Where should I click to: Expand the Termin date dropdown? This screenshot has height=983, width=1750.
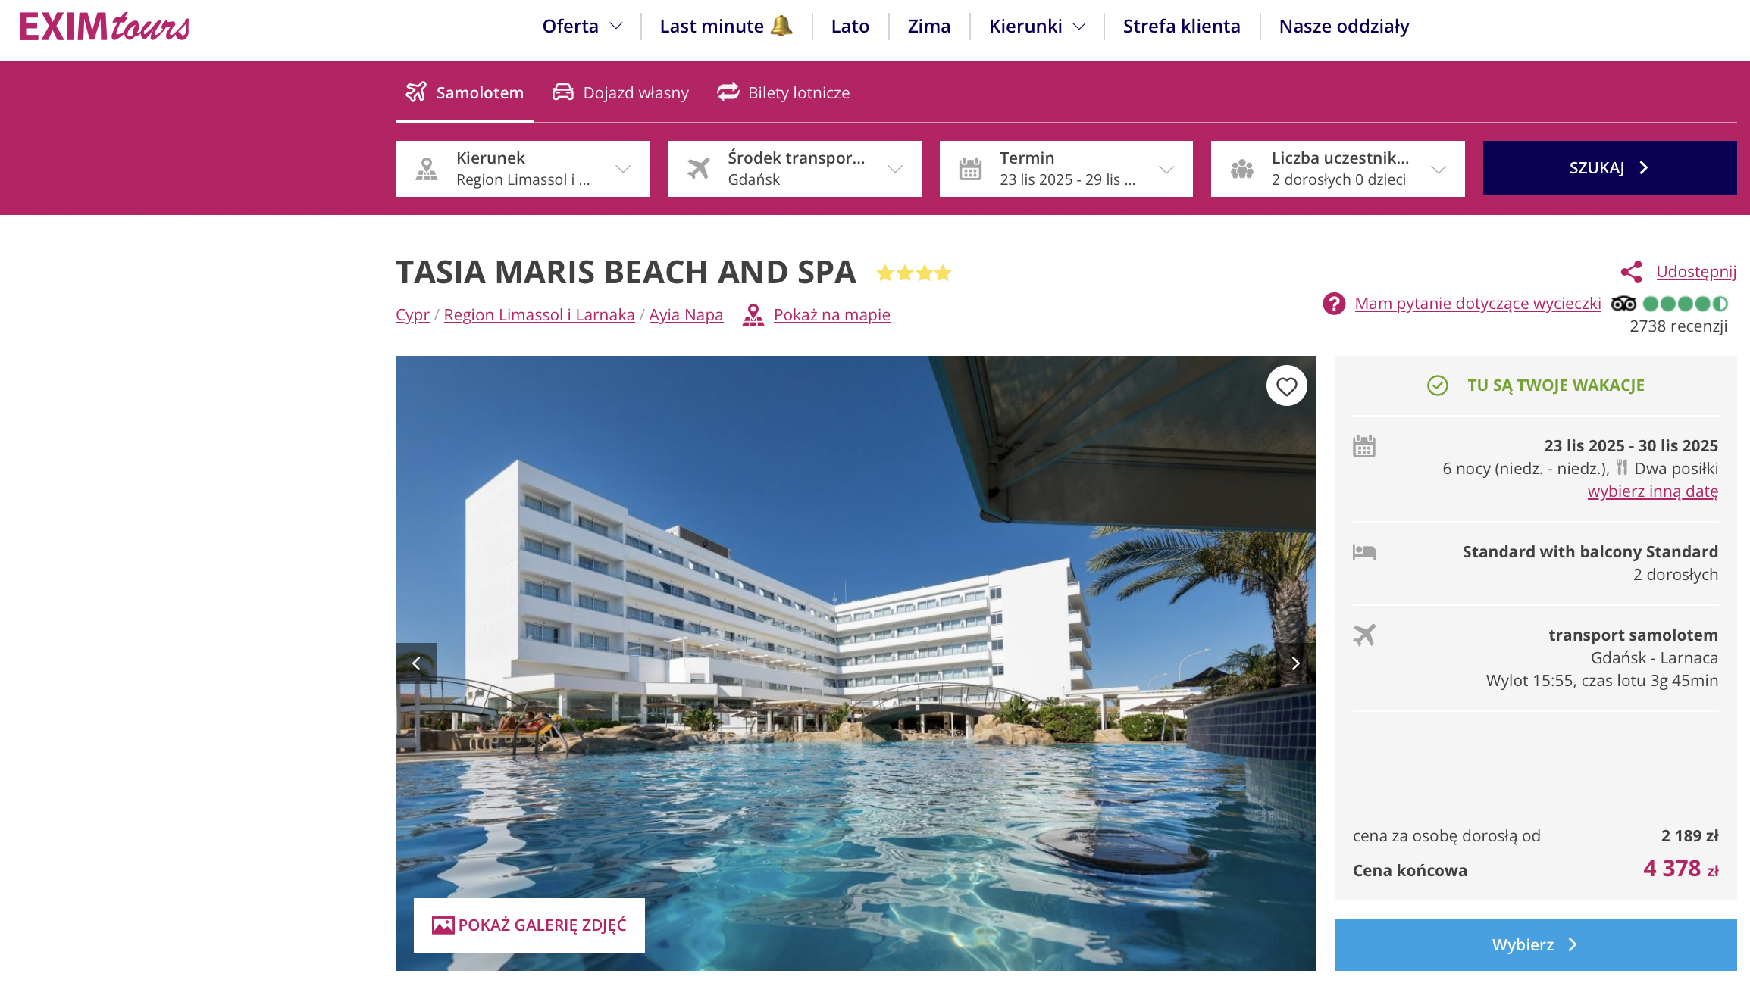click(x=1066, y=169)
